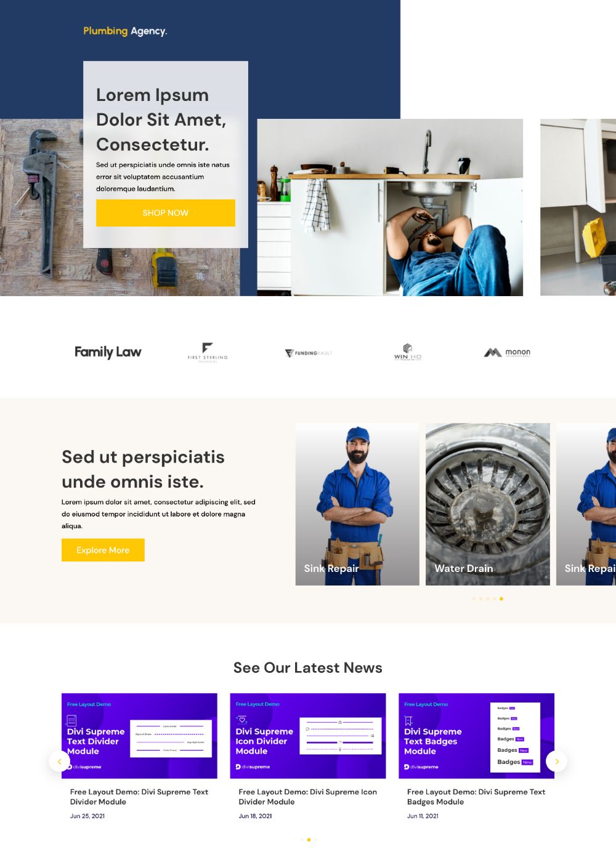Viewport: 616px width, 849px height.
Task: Go to previous news slide arrow
Action: (59, 762)
